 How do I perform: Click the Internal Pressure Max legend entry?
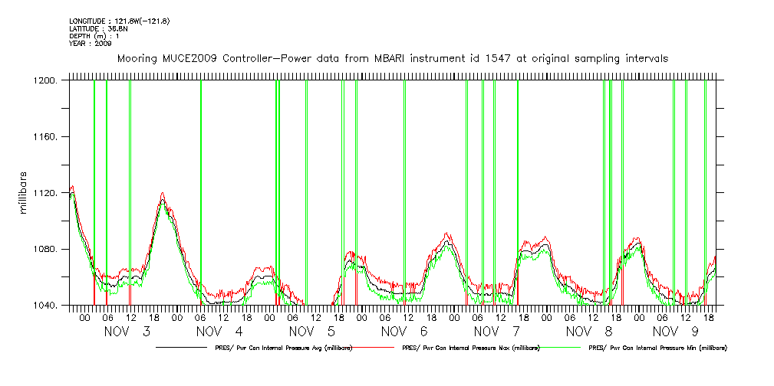pos(471,348)
